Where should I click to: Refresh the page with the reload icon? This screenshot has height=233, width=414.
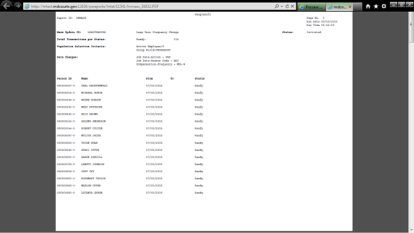(287, 6)
